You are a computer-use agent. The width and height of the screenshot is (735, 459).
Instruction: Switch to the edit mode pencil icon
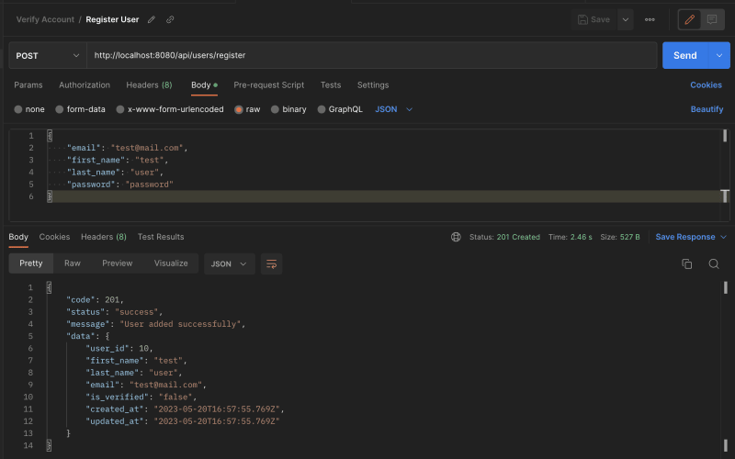click(690, 19)
